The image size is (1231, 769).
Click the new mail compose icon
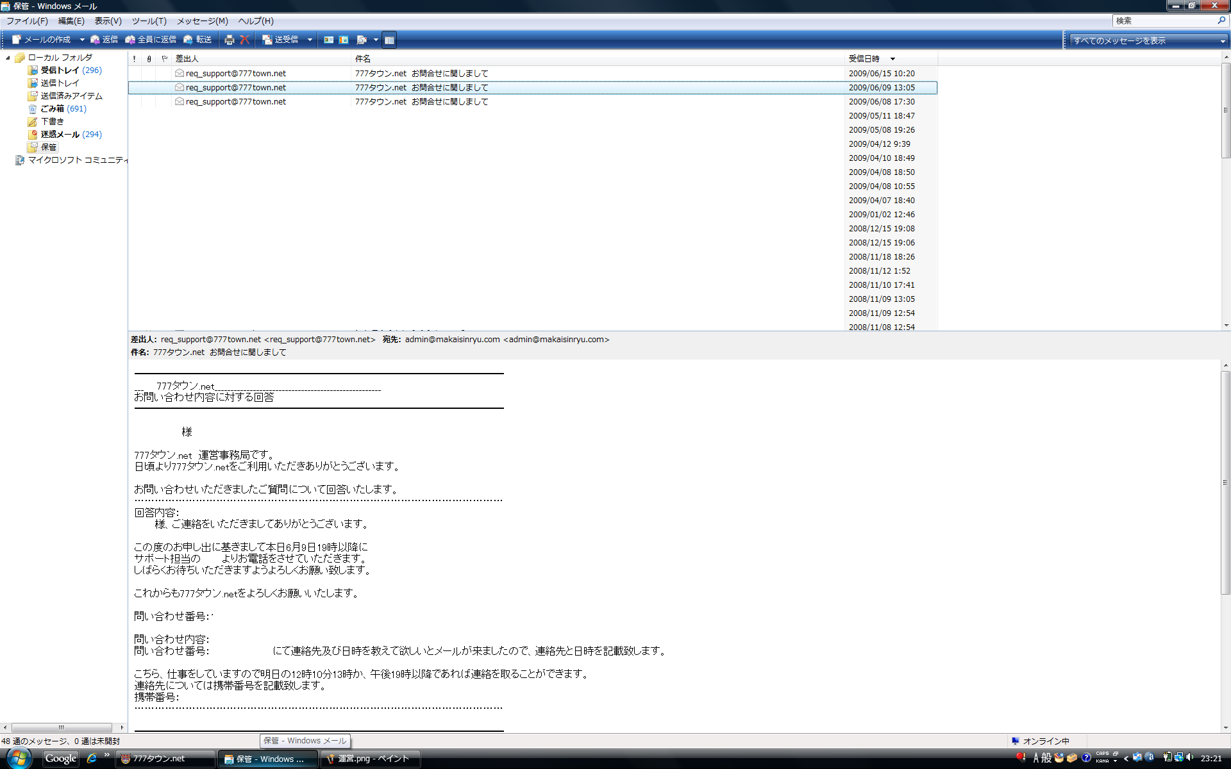pyautogui.click(x=17, y=40)
